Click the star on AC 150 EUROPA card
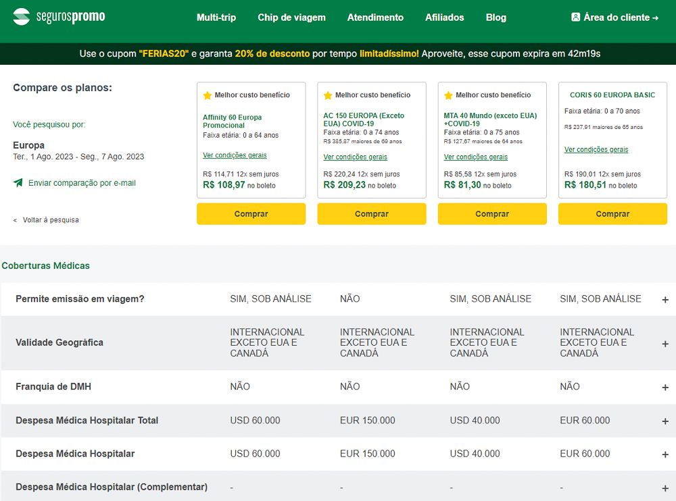Screen dimensions: 676x501 coord(328,95)
